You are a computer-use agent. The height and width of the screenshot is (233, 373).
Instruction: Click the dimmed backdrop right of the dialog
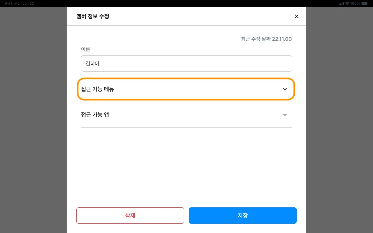pos(339,116)
